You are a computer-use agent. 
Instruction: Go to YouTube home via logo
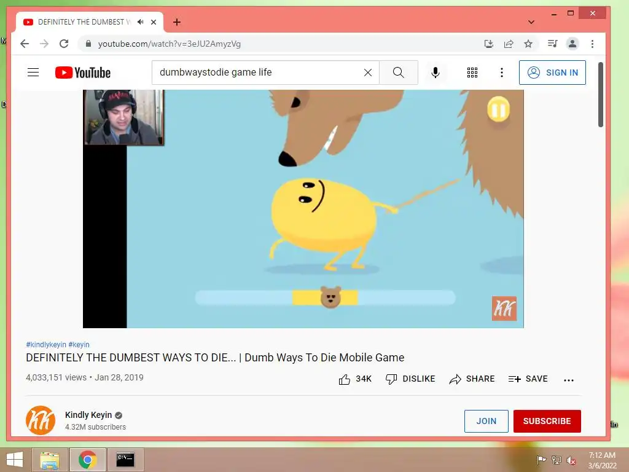click(83, 73)
